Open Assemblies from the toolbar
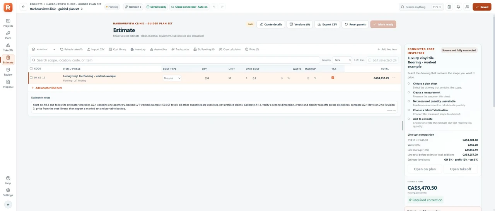The height and width of the screenshot is (211, 495). pos(158,49)
